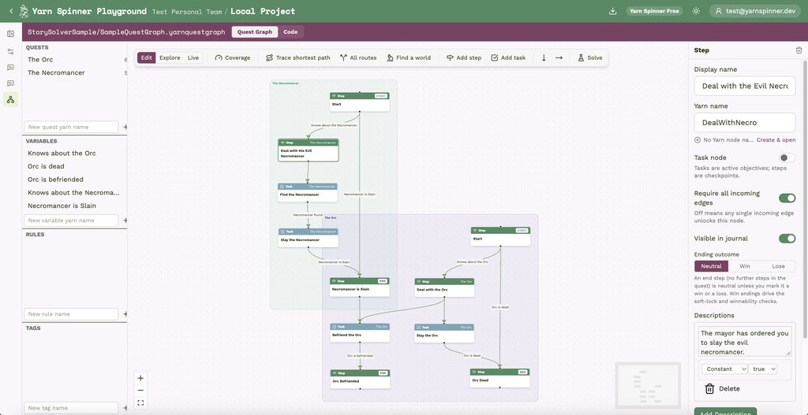
Task: Click the New quest yarn name field
Action: (71, 127)
